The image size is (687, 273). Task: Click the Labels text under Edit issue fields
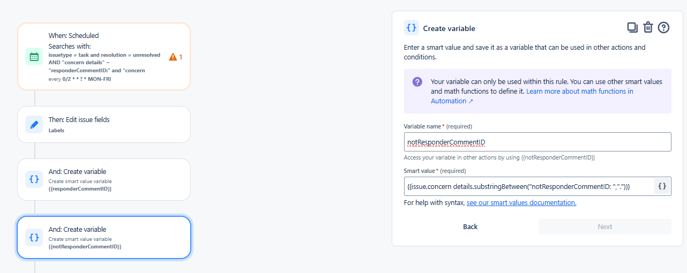56,131
